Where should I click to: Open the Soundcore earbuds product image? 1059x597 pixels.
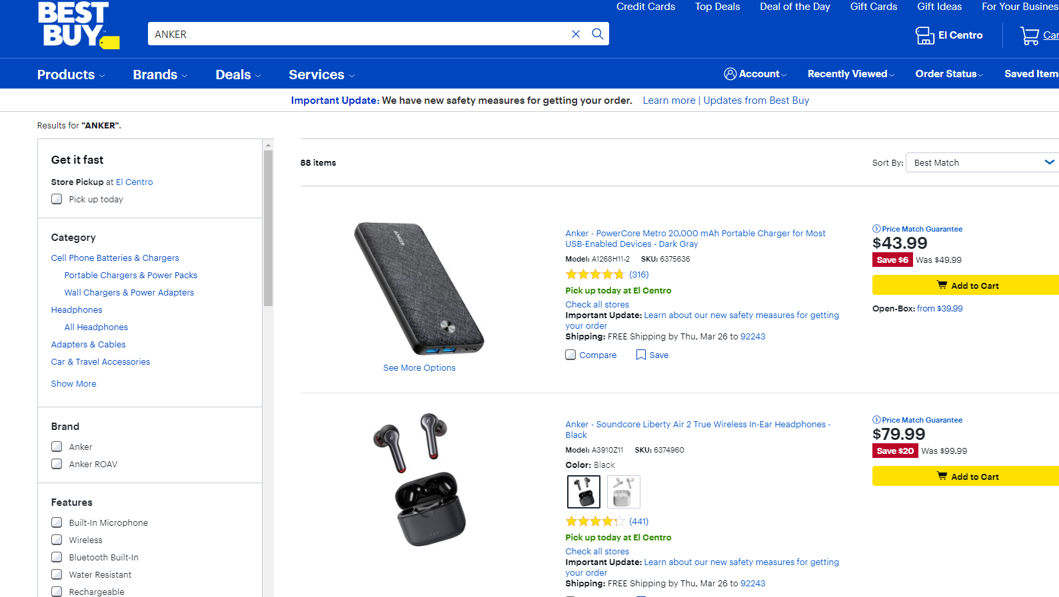click(419, 480)
